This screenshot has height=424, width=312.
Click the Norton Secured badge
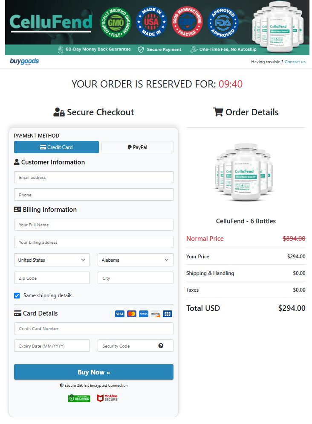79,398
